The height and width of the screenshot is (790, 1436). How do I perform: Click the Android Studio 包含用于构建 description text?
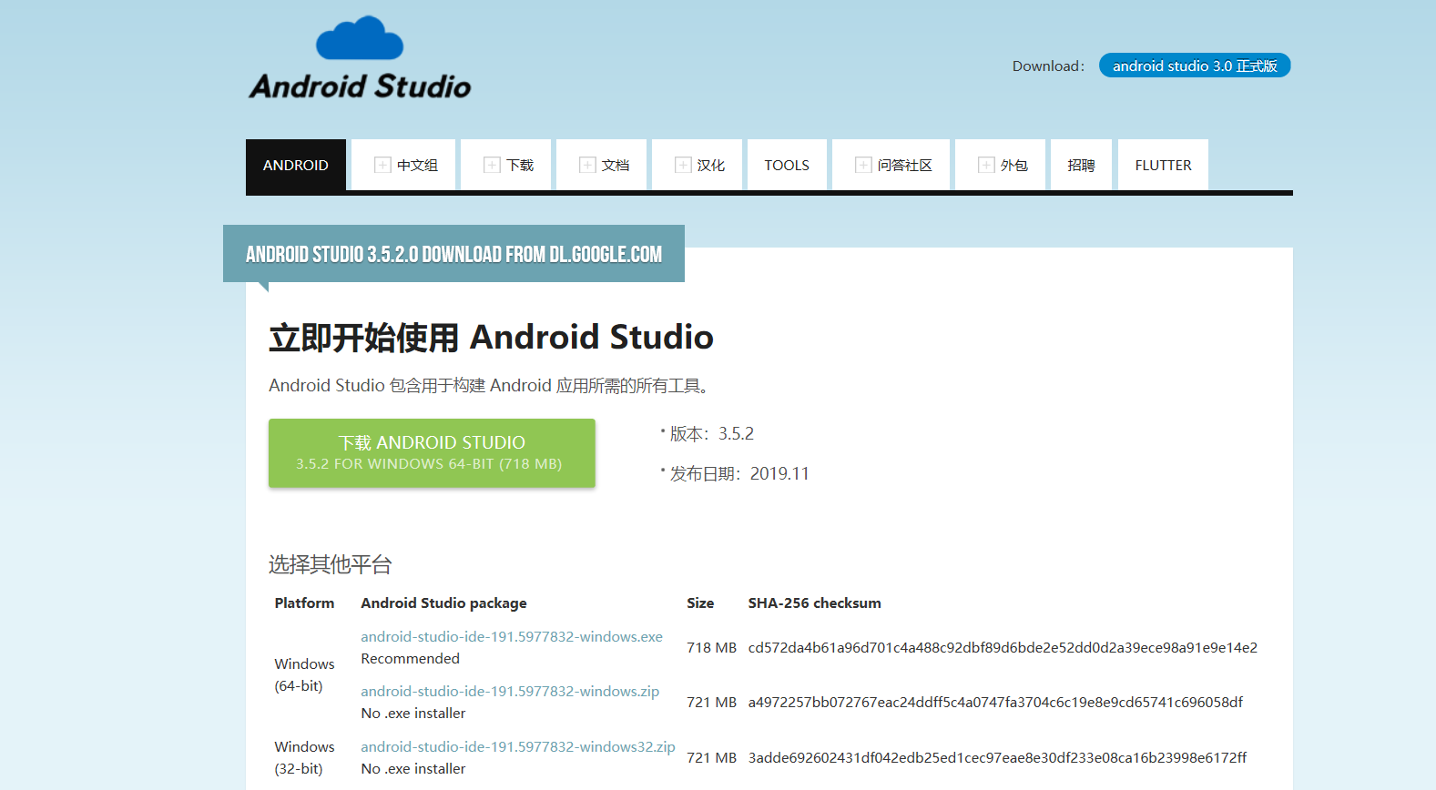(x=489, y=386)
